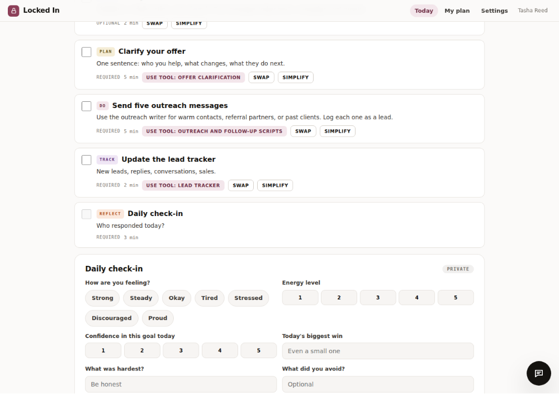
Task: Go to the Settings tab
Action: [494, 11]
